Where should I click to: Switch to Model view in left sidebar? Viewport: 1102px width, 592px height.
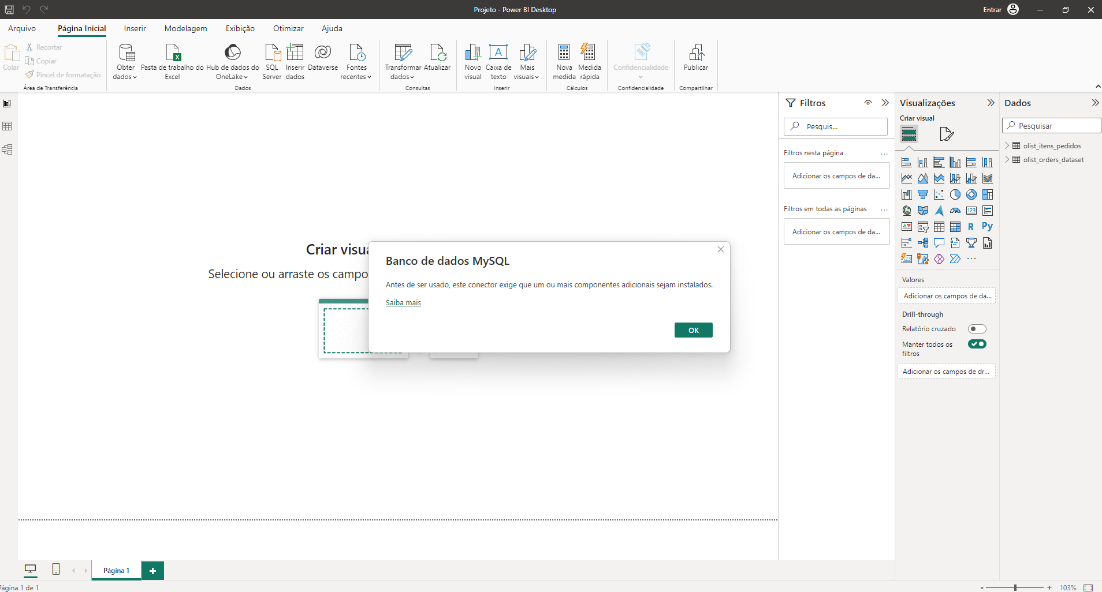(8, 149)
